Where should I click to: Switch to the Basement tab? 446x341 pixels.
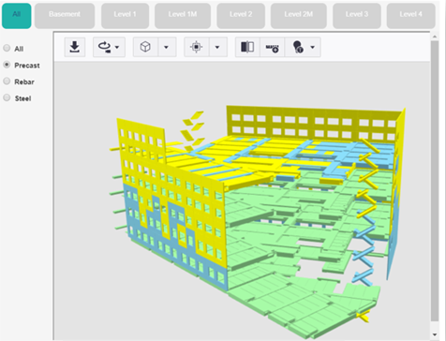(x=65, y=16)
